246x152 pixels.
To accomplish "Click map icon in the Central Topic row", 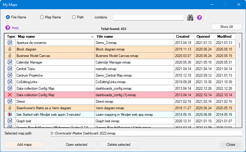I will [x=10, y=69].
